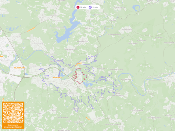Click the orange Zeithstraße road label
175x131 pixels.
coord(31,30)
